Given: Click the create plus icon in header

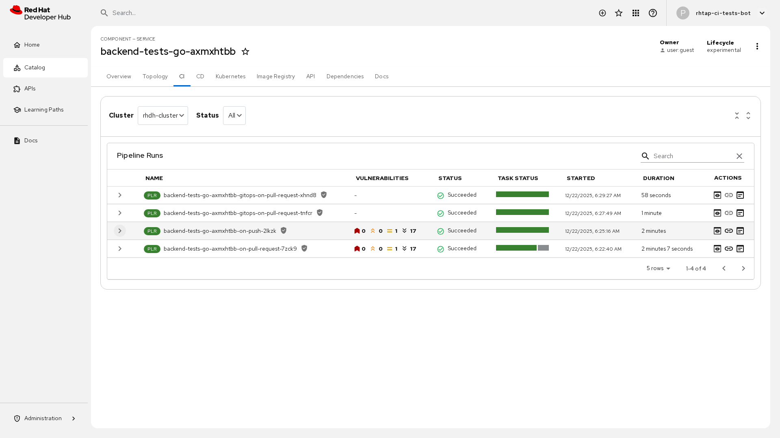Looking at the screenshot, I should (x=602, y=13).
